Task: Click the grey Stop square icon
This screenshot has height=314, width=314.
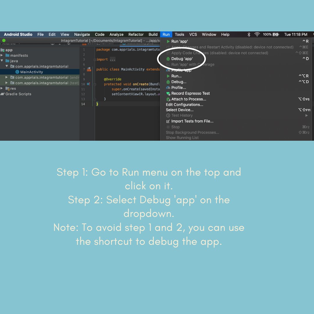Action: pos(168,127)
